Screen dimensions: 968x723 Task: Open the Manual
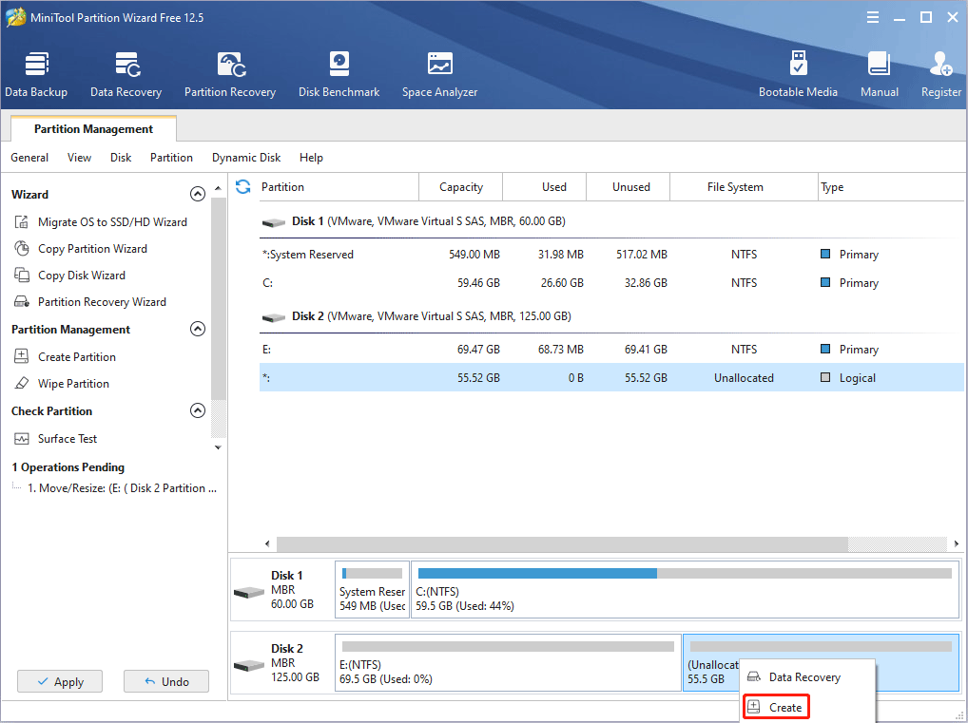[880, 75]
